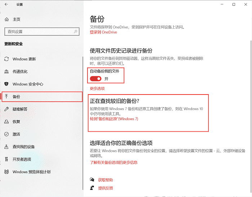Click the 选择适合你的正确备份选项 heading
The image size is (252, 197).
[121, 143]
